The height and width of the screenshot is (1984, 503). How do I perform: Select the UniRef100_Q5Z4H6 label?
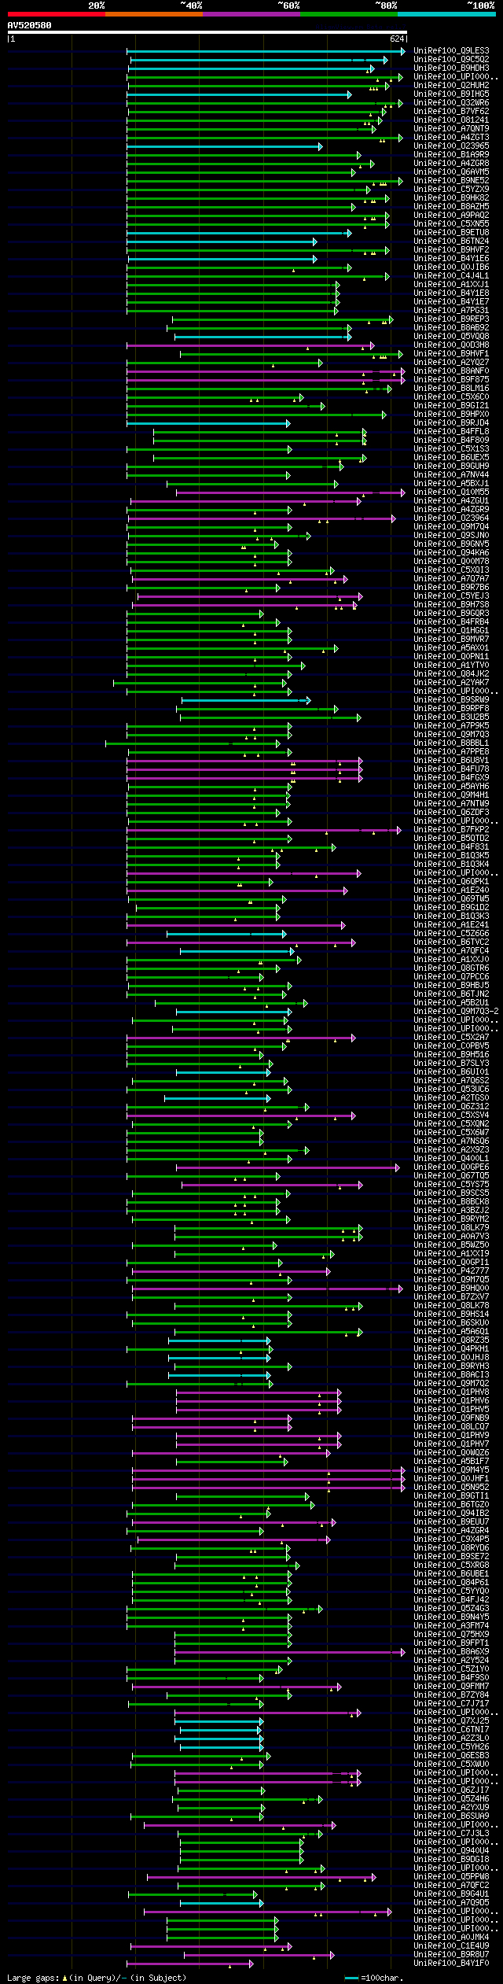(451, 1799)
